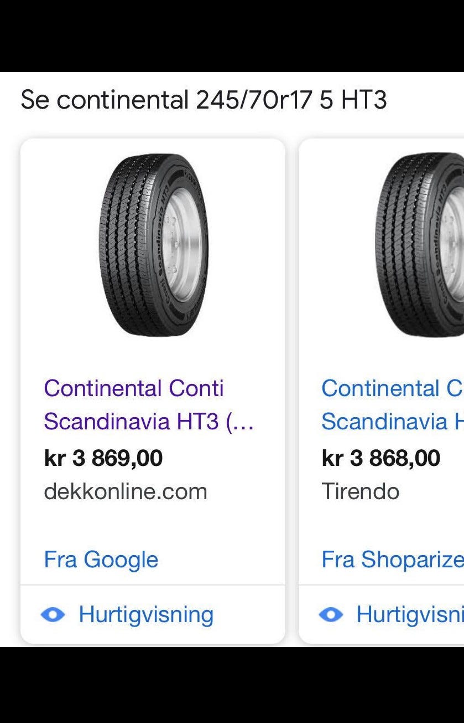The image size is (464, 723).
Task: Select the Tirendo seller name
Action: point(361,491)
